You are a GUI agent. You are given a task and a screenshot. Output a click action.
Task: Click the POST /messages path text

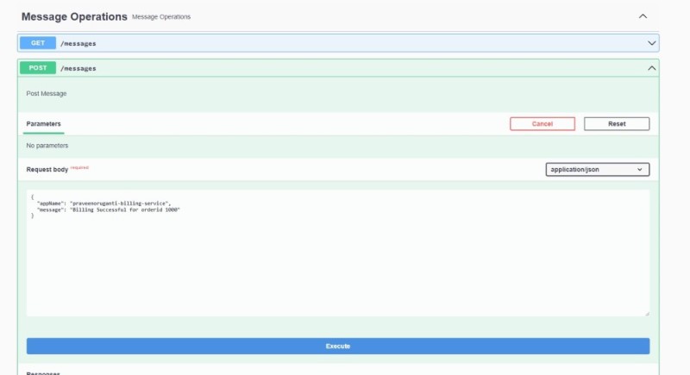pyautogui.click(x=78, y=69)
